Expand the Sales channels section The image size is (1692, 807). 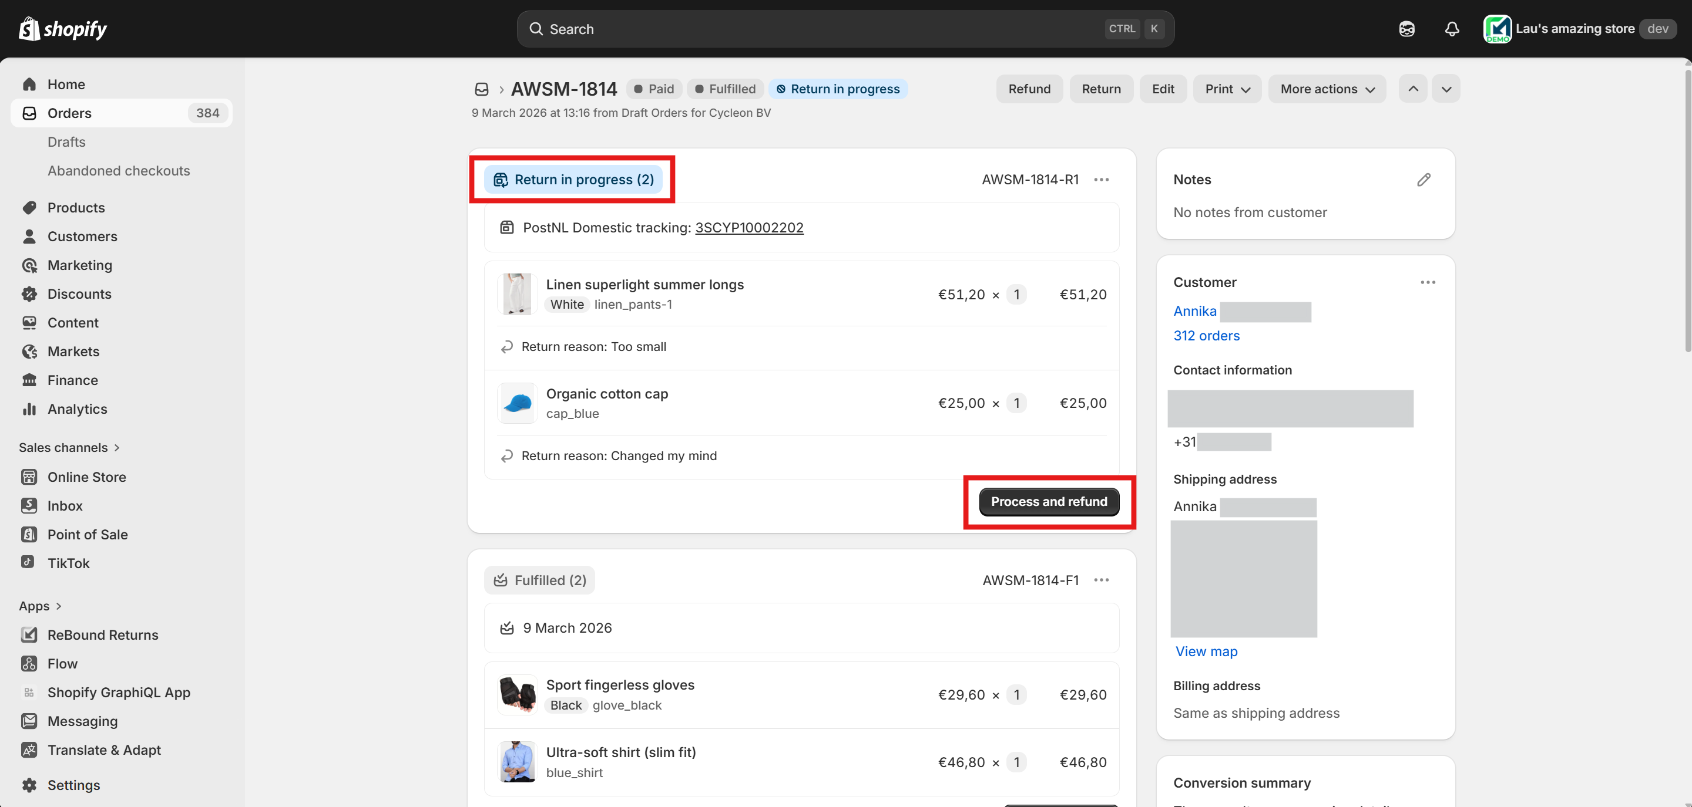[69, 447]
